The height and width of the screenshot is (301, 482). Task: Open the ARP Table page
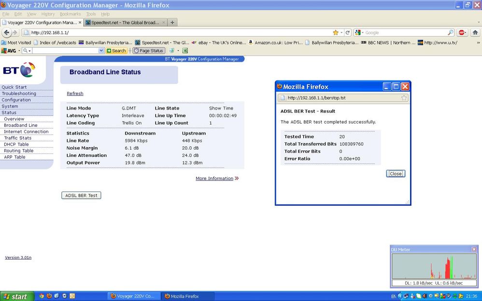14,157
